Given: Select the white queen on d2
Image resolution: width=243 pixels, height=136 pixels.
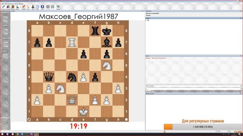Looking at the screenshot, I should click(72, 100).
